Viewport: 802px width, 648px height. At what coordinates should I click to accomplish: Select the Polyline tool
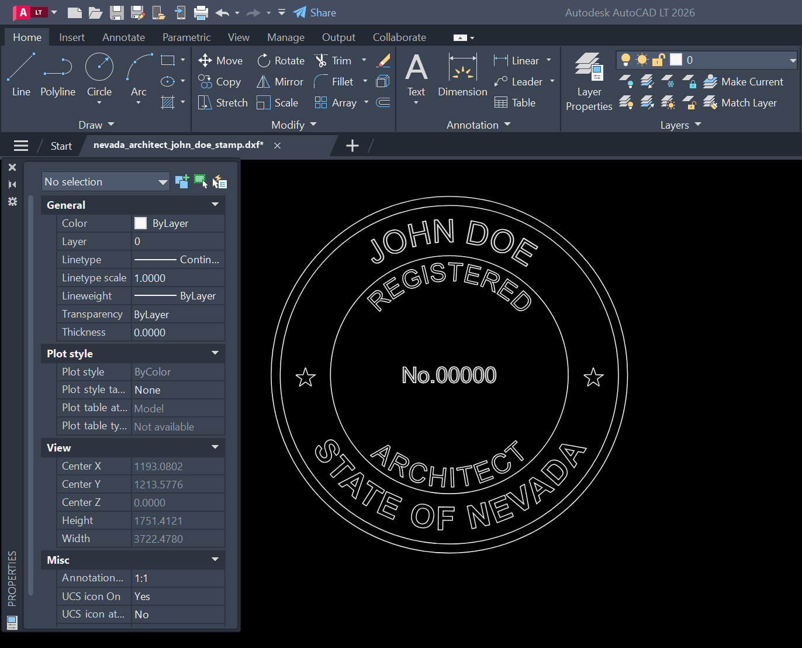(x=58, y=74)
